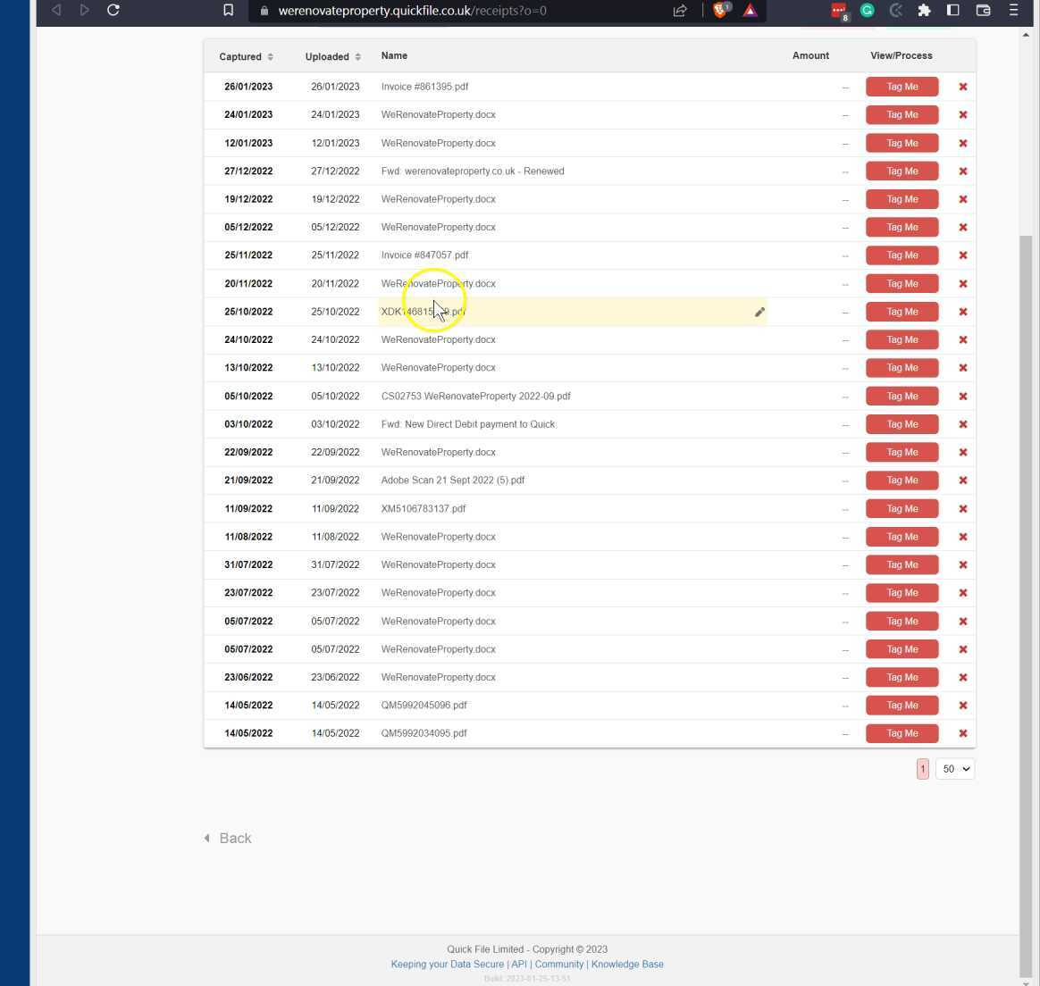Delete the QM5992034095.pdf row

click(x=963, y=733)
